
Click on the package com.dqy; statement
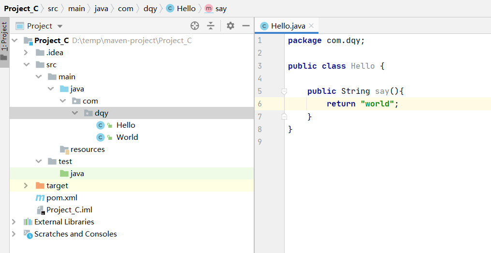pyautogui.click(x=326, y=41)
